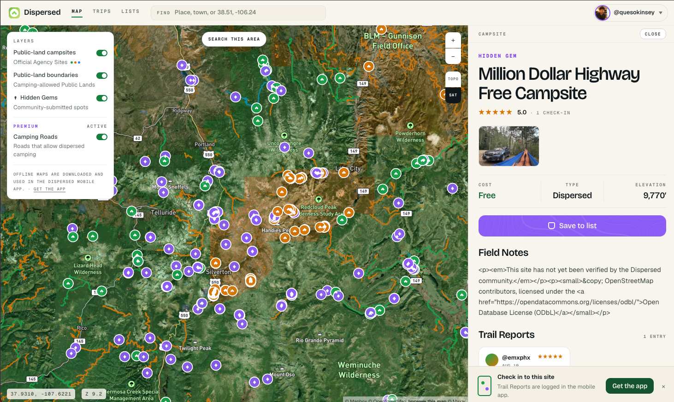The height and width of the screenshot is (402, 674).
Task: Toggle Hidden Gems layer
Action: click(x=102, y=98)
